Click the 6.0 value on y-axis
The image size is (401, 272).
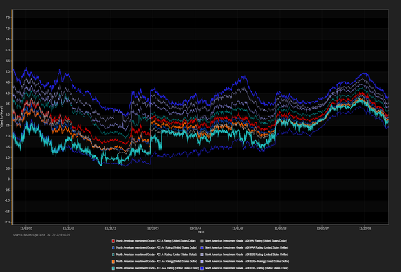(7, 50)
